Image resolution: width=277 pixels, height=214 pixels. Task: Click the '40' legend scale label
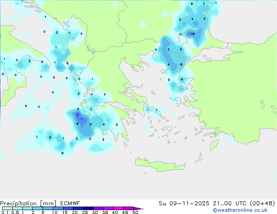(x=115, y=212)
